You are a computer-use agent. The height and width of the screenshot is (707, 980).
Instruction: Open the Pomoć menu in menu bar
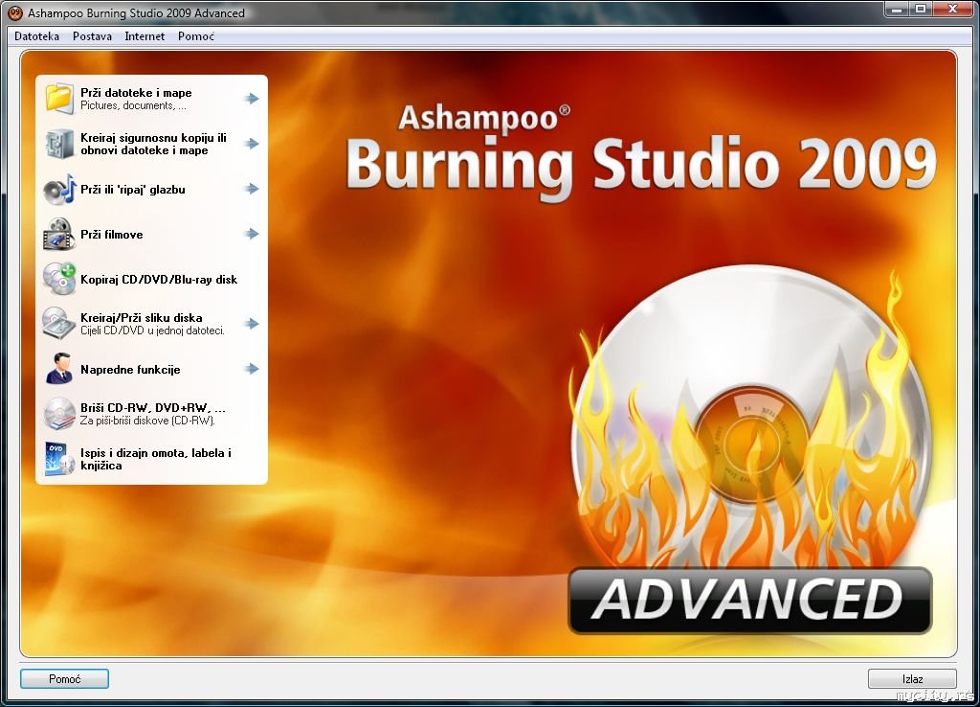(x=195, y=36)
